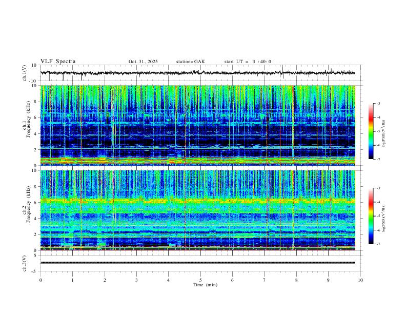Click time axis tick label "0"
Screen dimensions: 406x314
[x=40, y=280]
